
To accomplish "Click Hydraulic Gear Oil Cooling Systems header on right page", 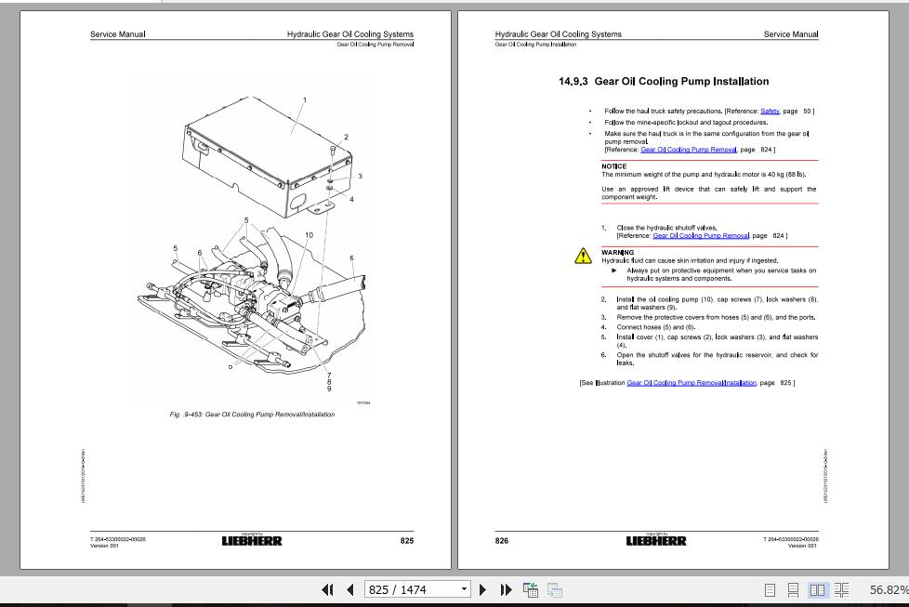I will coord(559,34).
